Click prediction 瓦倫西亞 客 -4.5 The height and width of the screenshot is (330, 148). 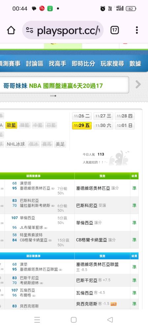[x=90, y=293]
